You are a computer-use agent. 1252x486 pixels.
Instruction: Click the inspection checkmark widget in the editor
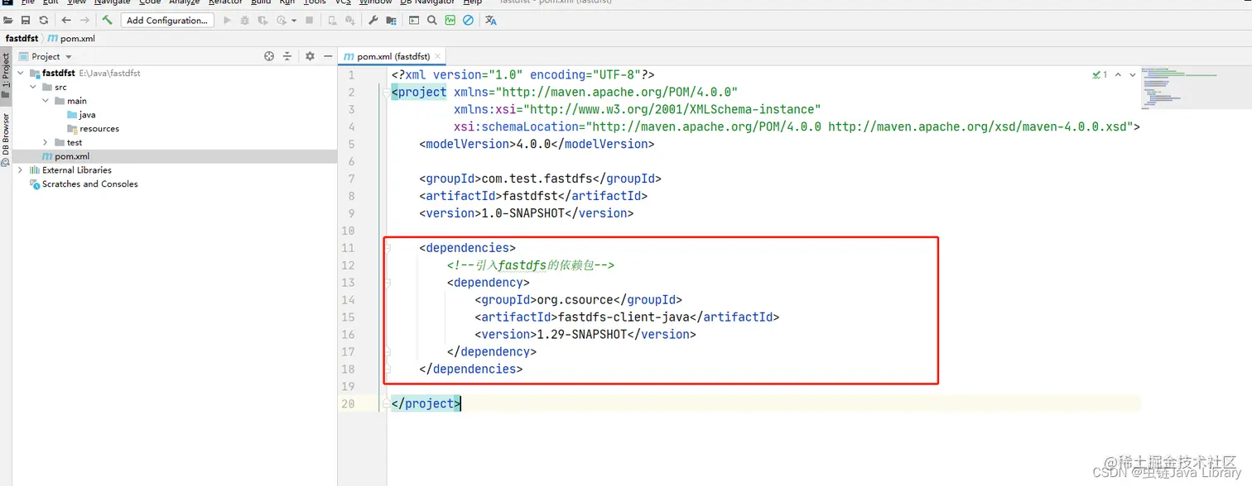coord(1100,74)
